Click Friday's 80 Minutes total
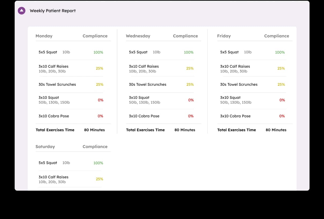Screen dimensions: 324x219 (276, 130)
